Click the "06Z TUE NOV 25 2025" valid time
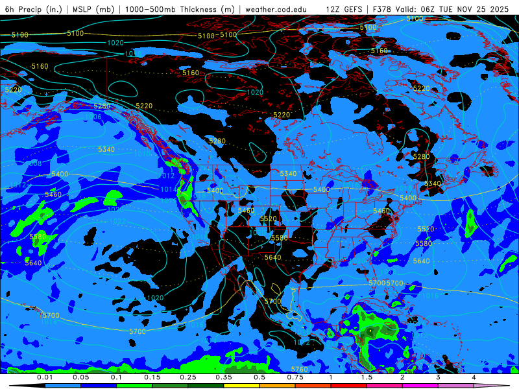The image size is (519, 389). click(x=465, y=9)
